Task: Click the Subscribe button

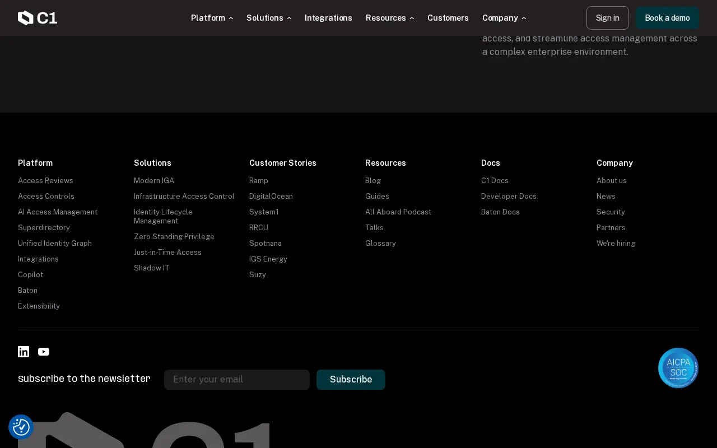Action: coord(351,380)
